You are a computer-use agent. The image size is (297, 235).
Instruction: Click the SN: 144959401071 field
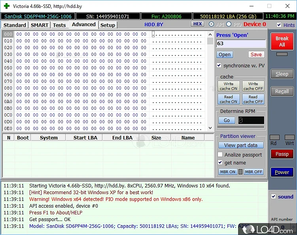(108, 16)
